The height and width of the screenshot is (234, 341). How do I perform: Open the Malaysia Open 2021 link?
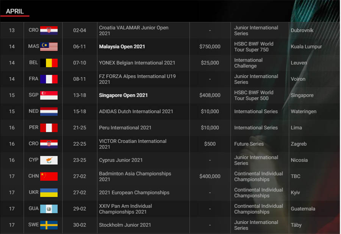click(122, 47)
